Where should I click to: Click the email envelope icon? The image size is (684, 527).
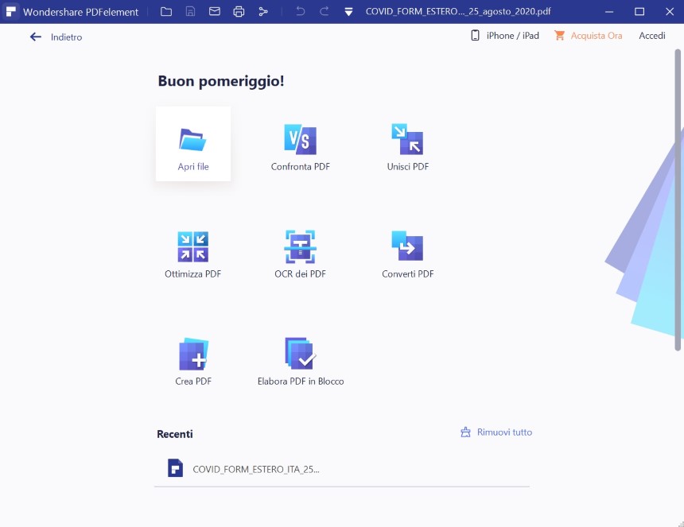pyautogui.click(x=214, y=12)
